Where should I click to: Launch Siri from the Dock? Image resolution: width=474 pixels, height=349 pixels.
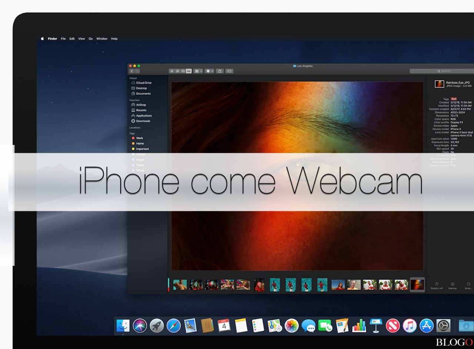(140, 326)
